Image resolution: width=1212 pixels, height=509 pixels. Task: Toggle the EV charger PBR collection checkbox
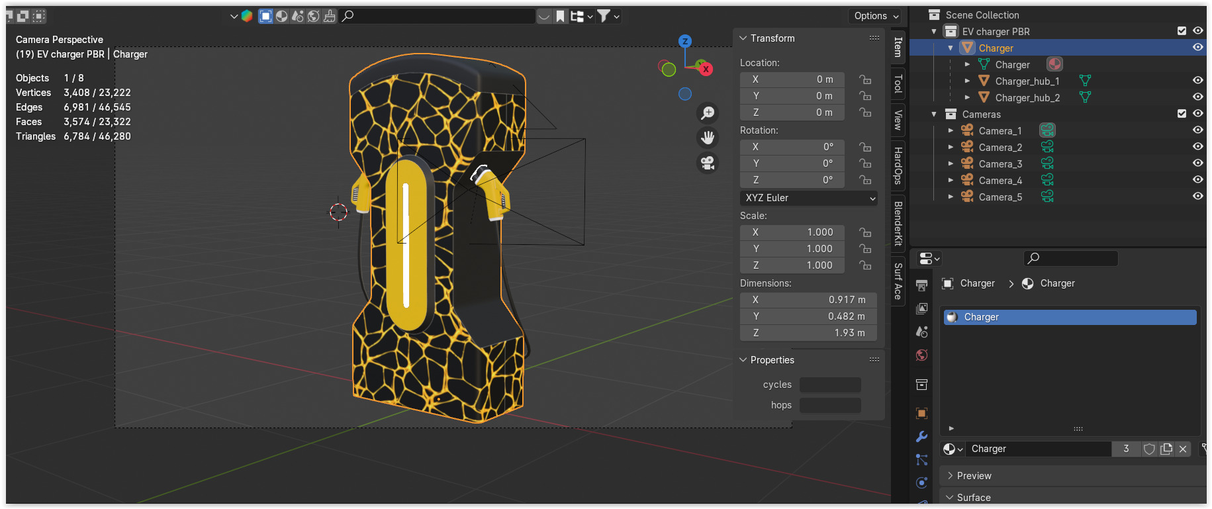1182,31
